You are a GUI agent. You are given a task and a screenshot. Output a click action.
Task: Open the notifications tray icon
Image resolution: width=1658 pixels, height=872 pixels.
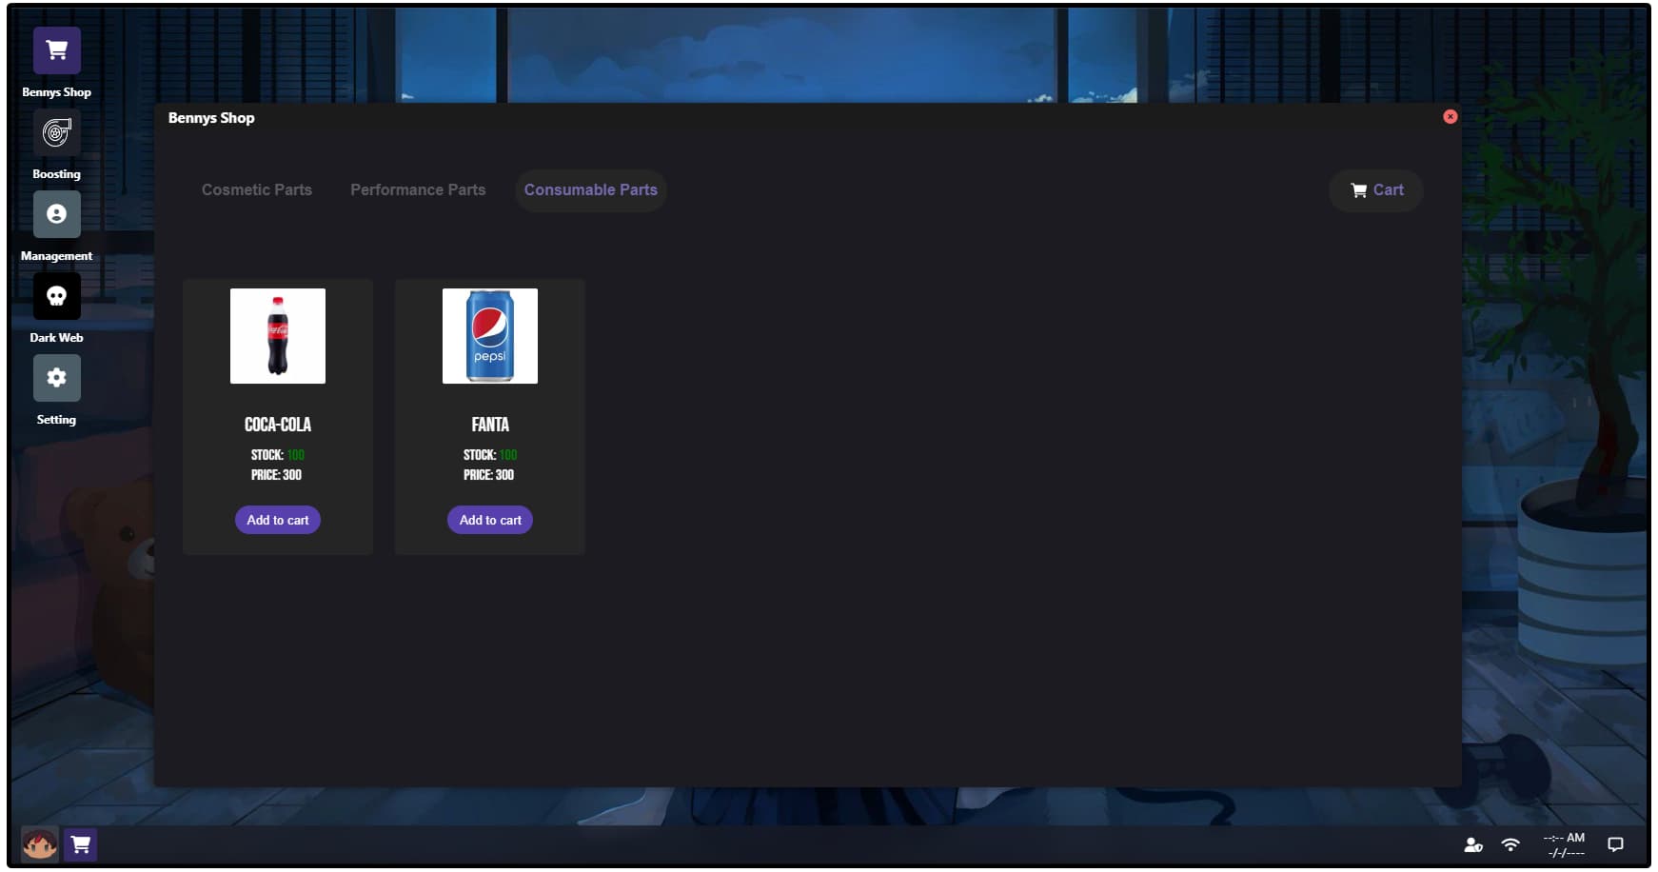(1615, 844)
